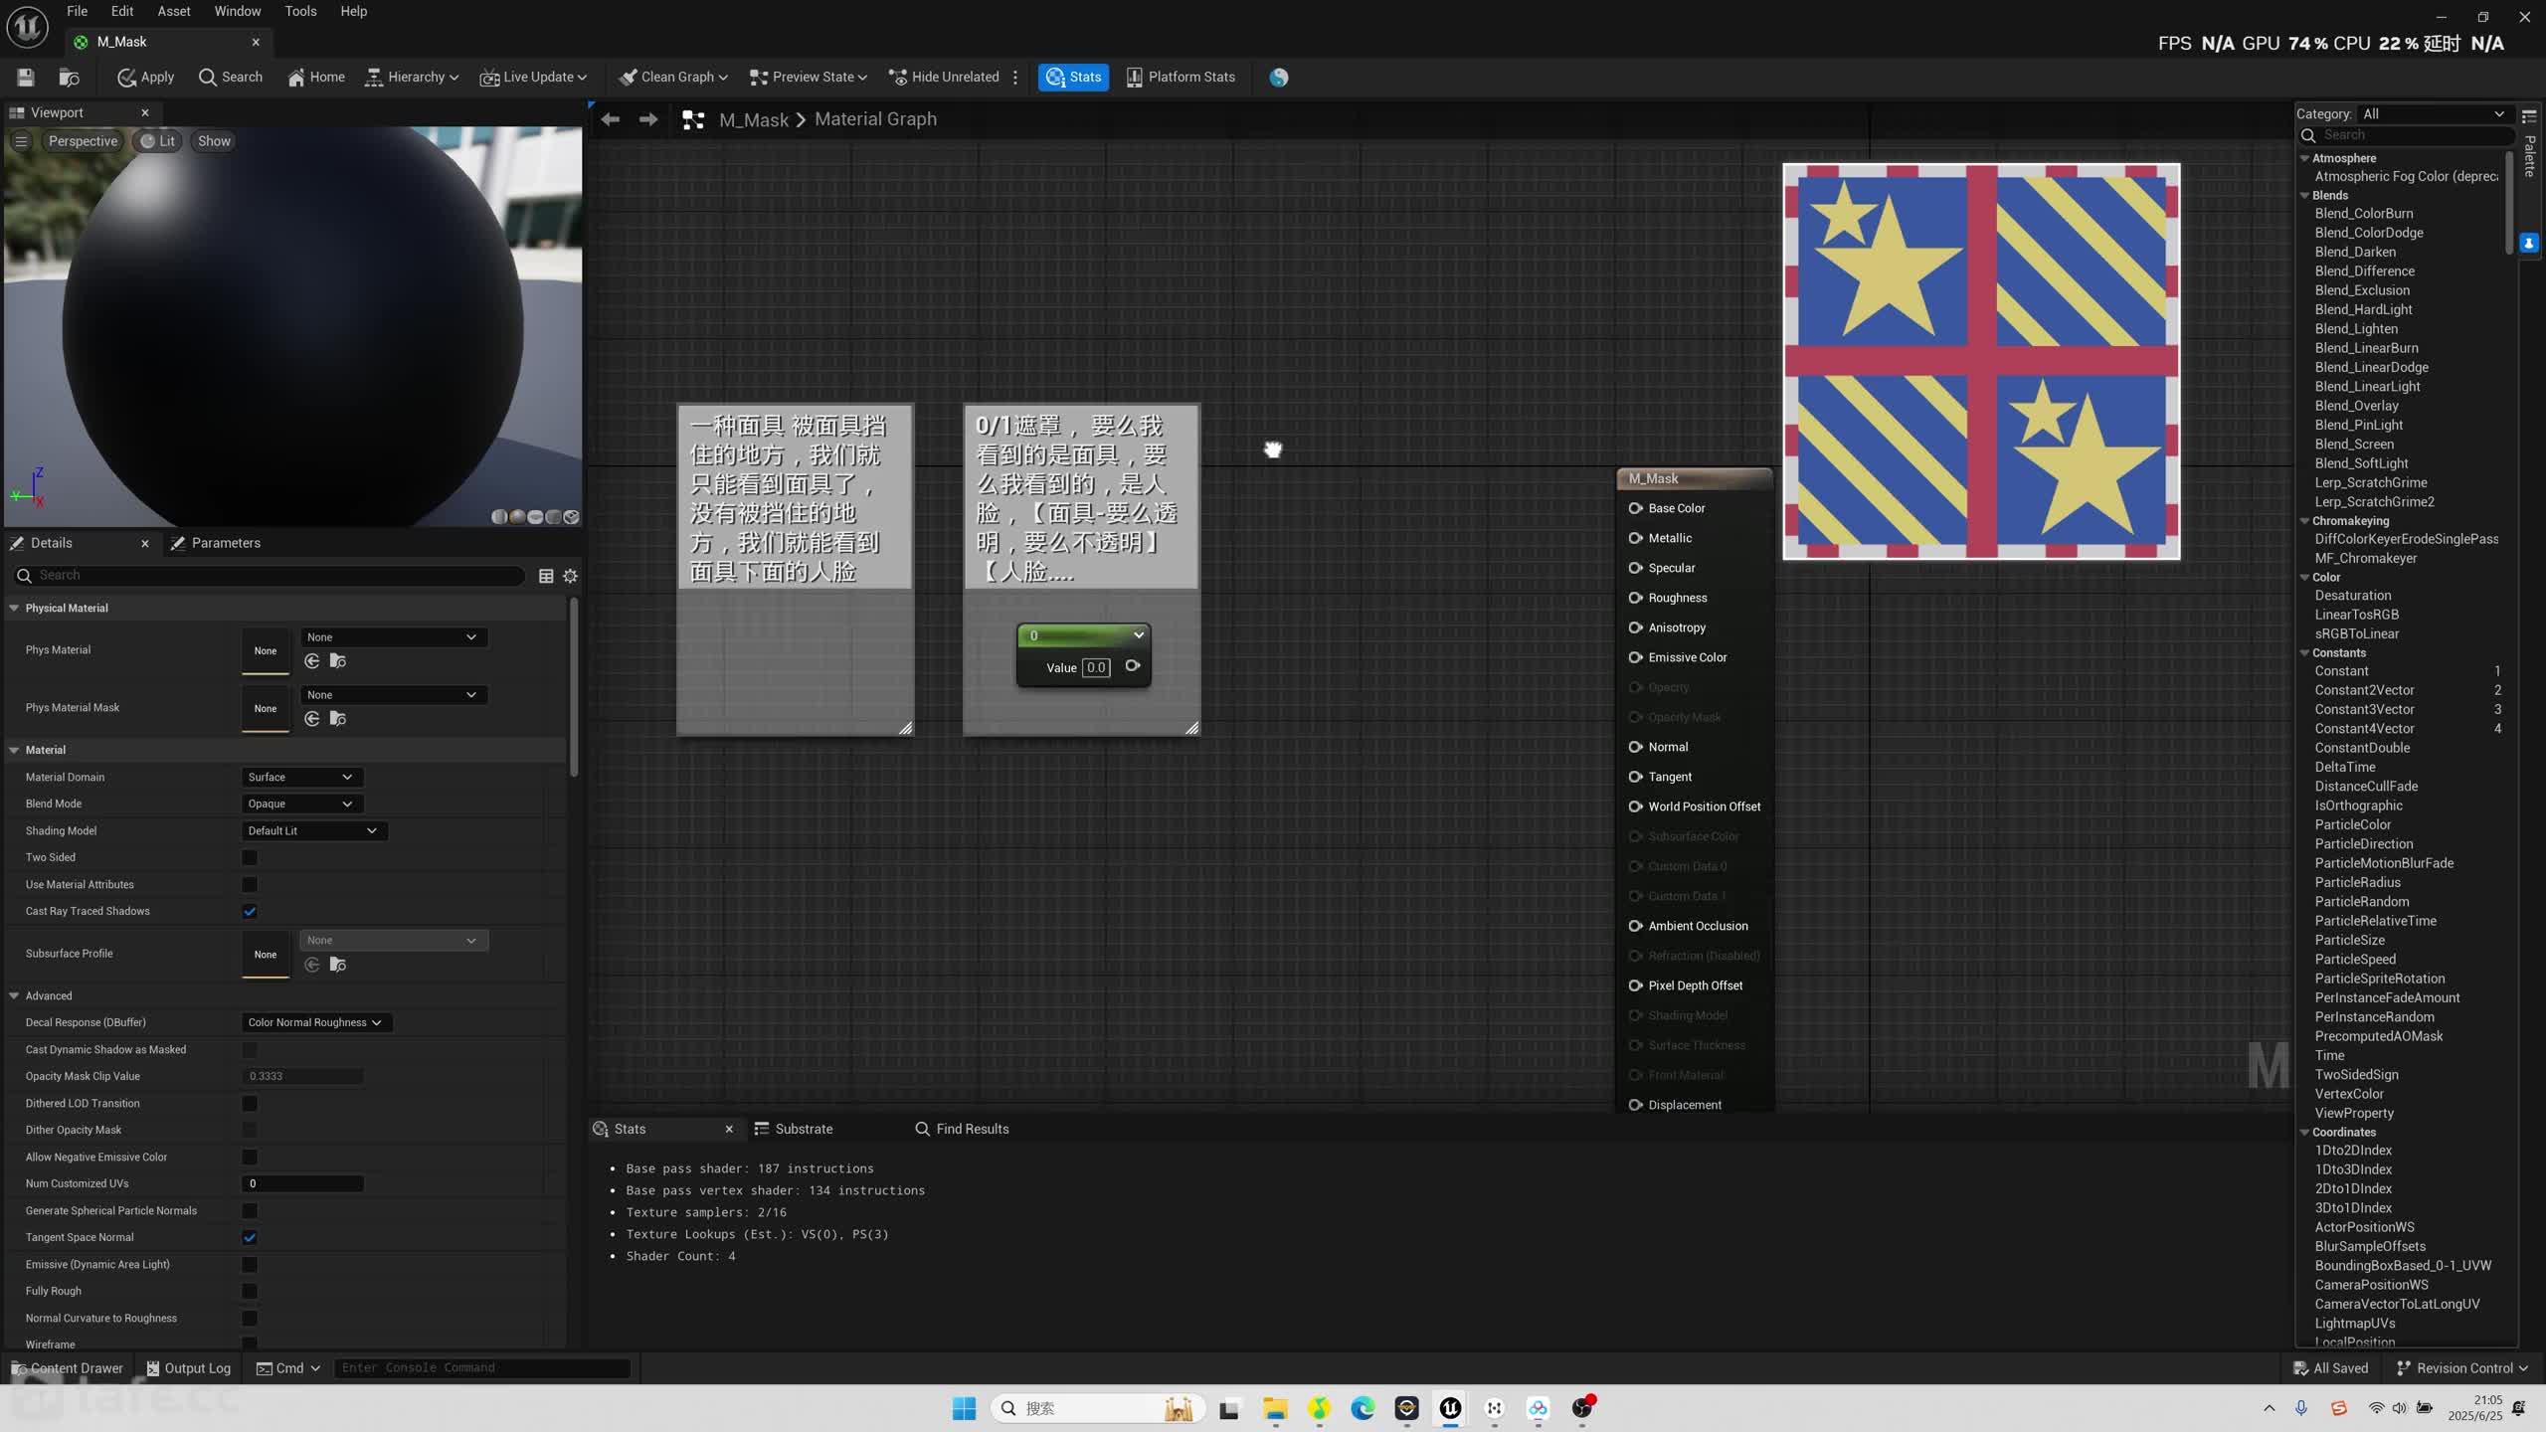The height and width of the screenshot is (1432, 2546).
Task: Open the Phys Material asset dropdown
Action: 393,637
